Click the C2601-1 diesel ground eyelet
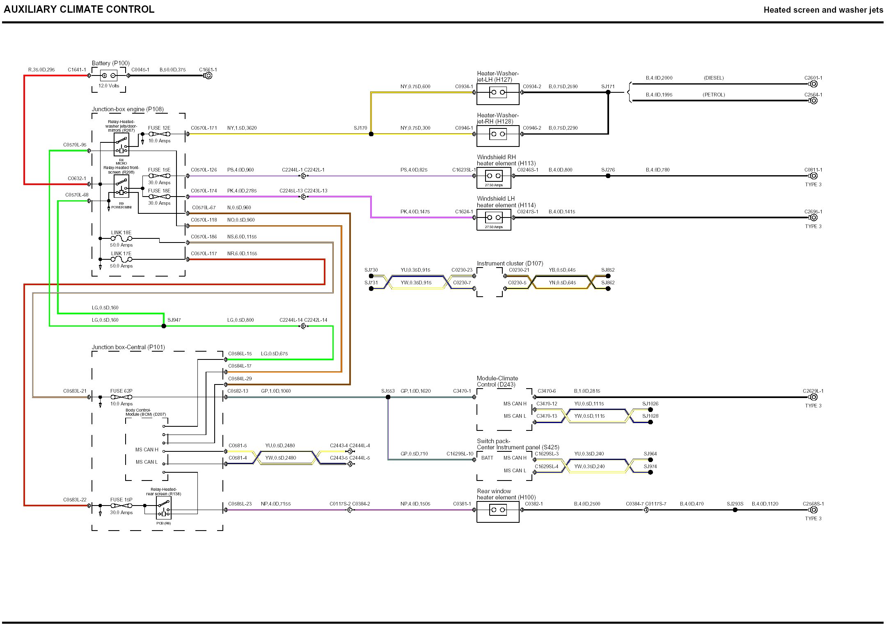Screen dimensions: 891x627 tap(813, 84)
